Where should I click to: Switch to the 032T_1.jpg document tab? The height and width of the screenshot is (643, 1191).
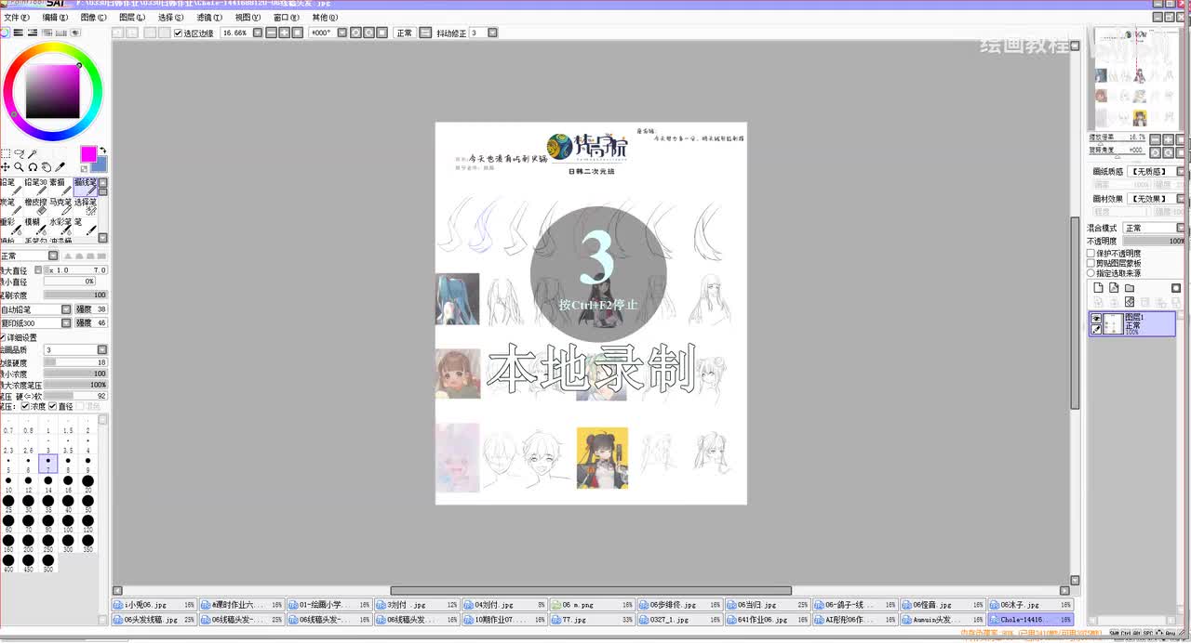coord(678,619)
